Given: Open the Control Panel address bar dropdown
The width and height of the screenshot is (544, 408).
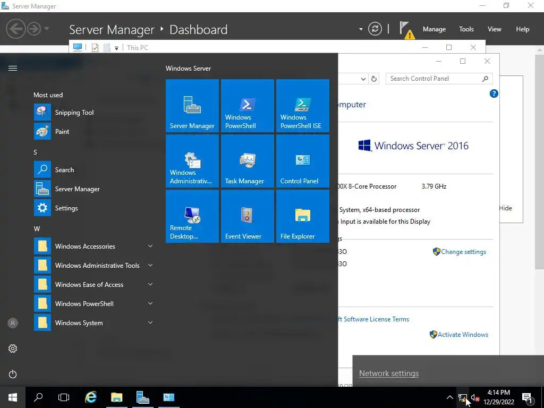Looking at the screenshot, I should coord(363,79).
